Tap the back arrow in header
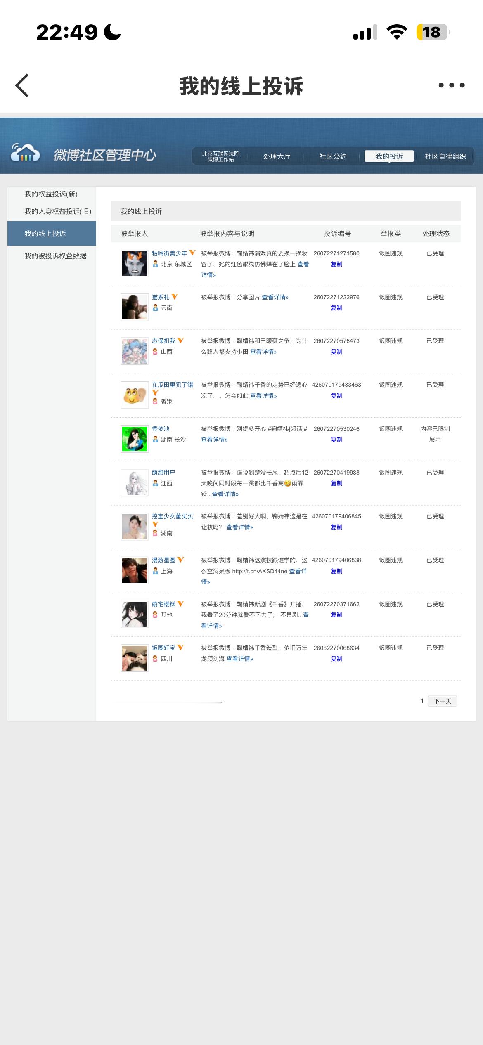 (22, 85)
